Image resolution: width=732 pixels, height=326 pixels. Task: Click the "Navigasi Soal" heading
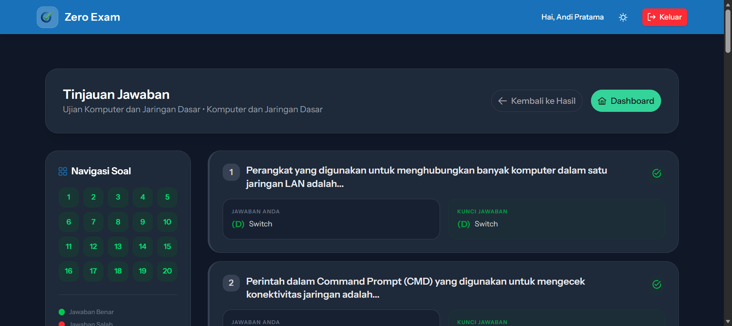coord(101,171)
